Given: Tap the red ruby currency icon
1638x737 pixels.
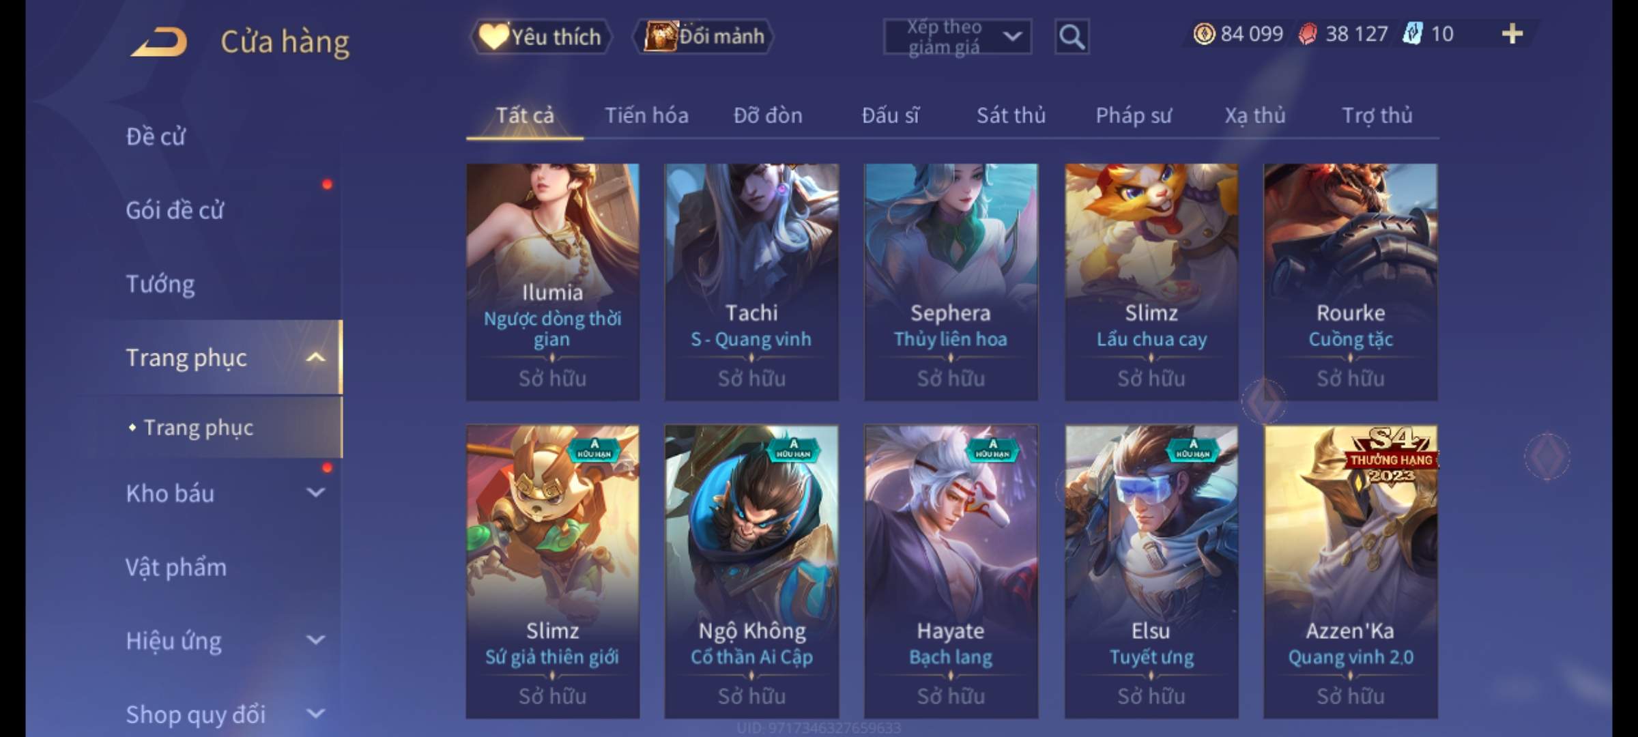Looking at the screenshot, I should pyautogui.click(x=1307, y=34).
